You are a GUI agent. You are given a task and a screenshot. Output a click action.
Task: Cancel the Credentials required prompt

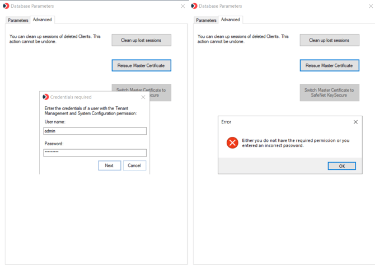point(134,165)
